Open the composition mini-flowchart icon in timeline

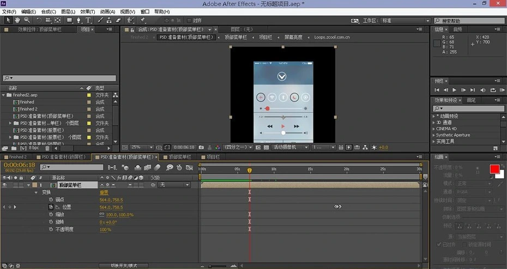click(112, 167)
